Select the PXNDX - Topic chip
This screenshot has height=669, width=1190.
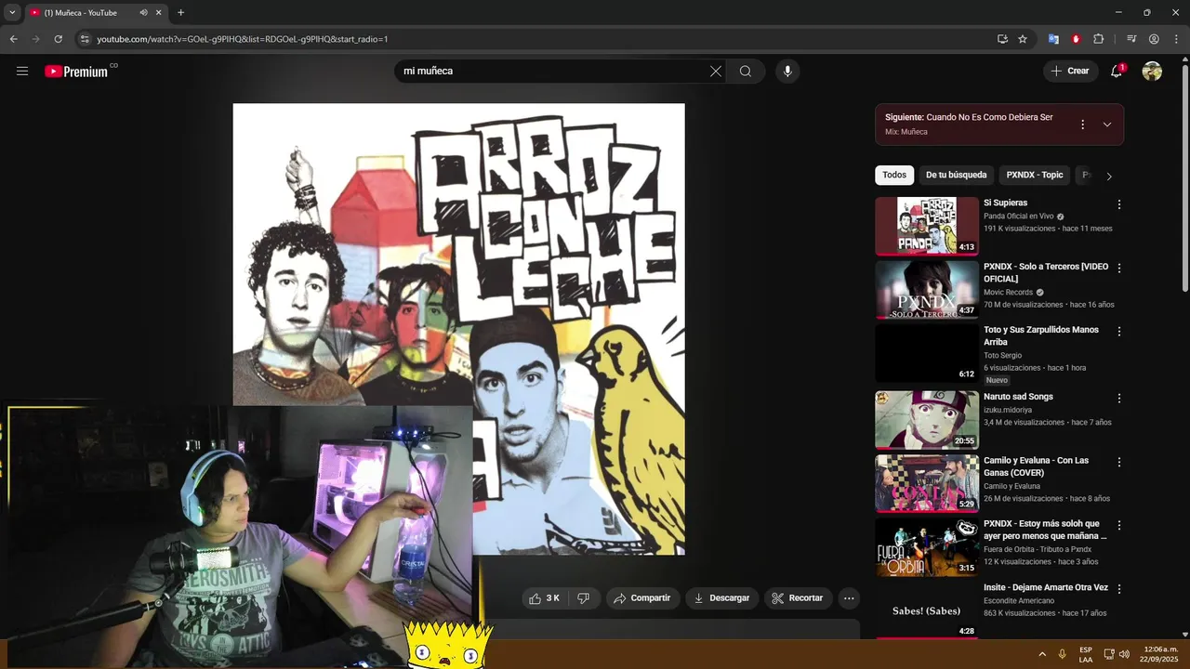(1034, 175)
